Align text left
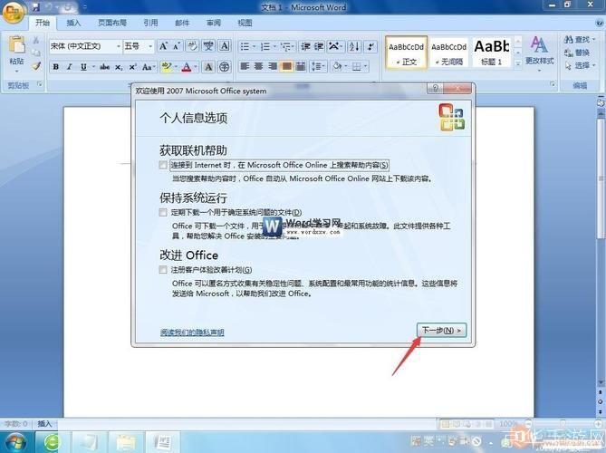The width and height of the screenshot is (606, 453). [x=245, y=66]
